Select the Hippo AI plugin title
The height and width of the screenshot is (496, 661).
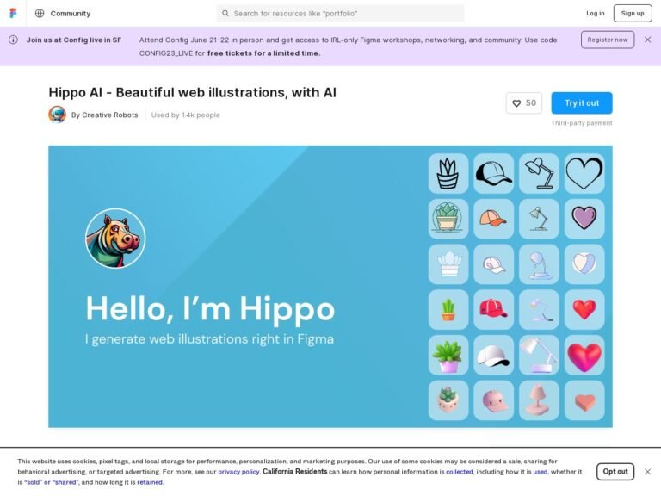pos(192,92)
